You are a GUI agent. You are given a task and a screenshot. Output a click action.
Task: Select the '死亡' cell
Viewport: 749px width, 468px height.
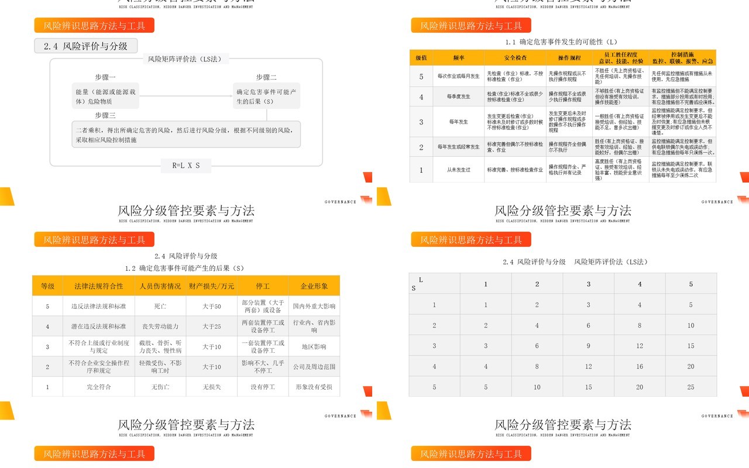(160, 306)
